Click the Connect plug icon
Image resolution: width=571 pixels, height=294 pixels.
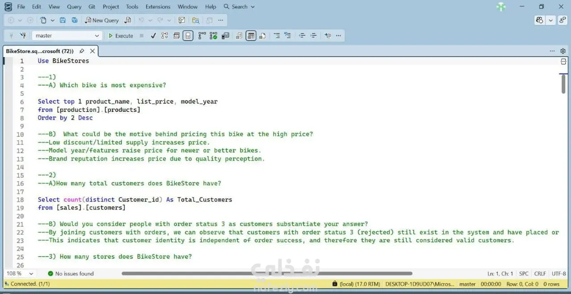pos(11,36)
